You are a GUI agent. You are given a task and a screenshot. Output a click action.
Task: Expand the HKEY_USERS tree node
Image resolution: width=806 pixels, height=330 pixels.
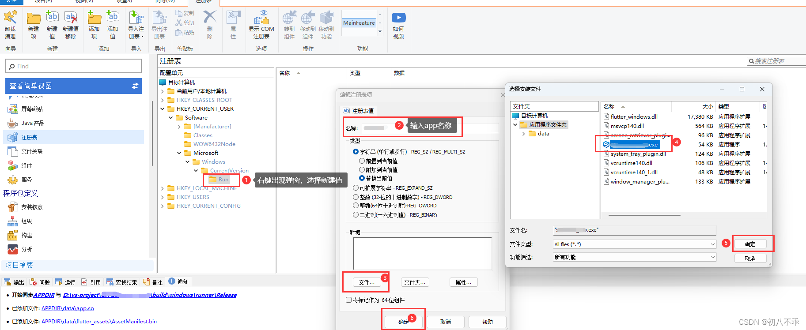[162, 197]
